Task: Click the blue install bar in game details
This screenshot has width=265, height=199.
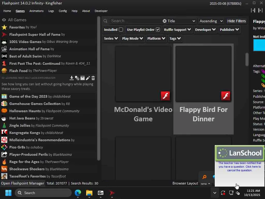Action: tap(259, 45)
